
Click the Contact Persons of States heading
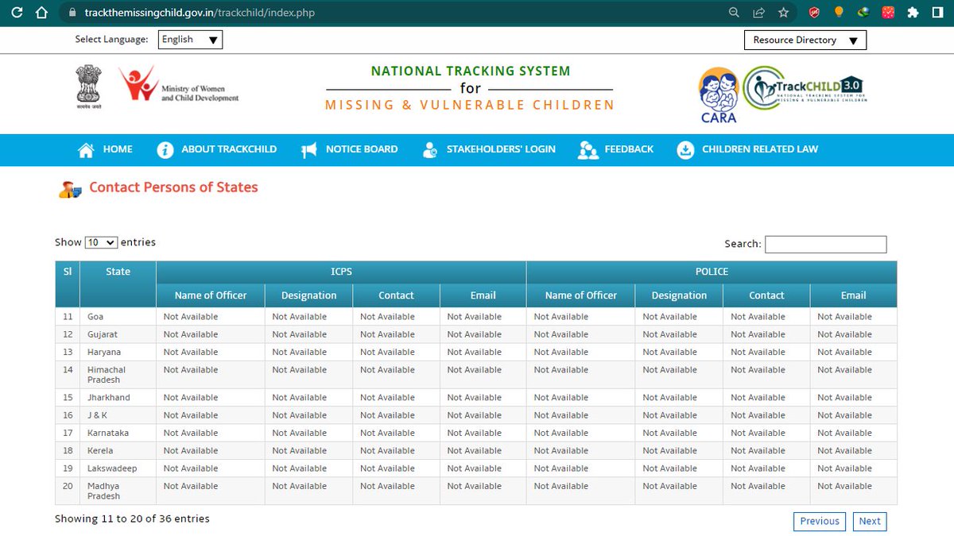pyautogui.click(x=173, y=187)
